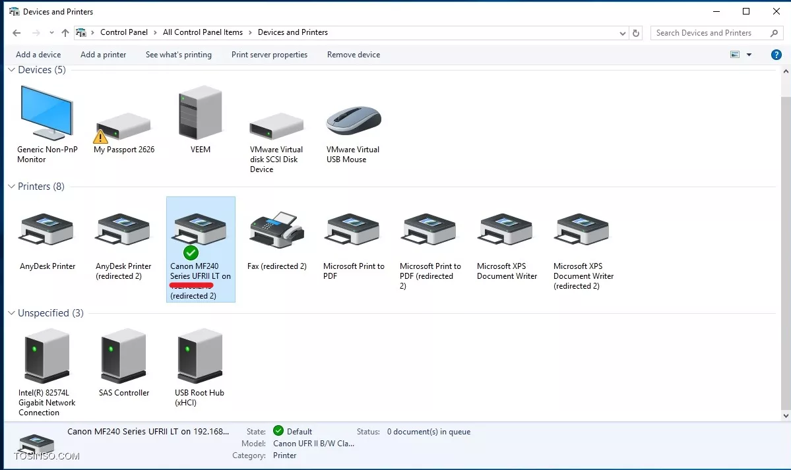This screenshot has width=791, height=470.
Task: Select the Microsoft XPS Document Writer icon
Action: click(x=506, y=229)
